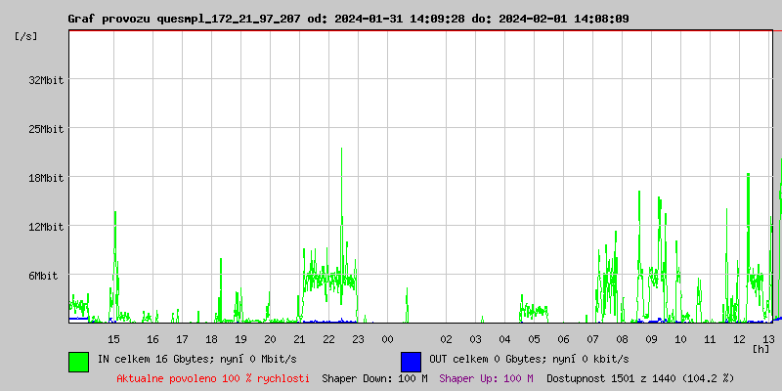Click the [h] hours unit label
The width and height of the screenshot is (782, 391).
tap(760, 348)
